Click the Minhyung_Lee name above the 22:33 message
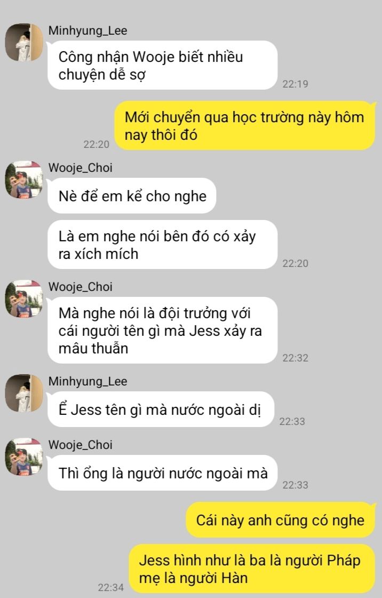This screenshot has width=382, height=598. [x=87, y=381]
